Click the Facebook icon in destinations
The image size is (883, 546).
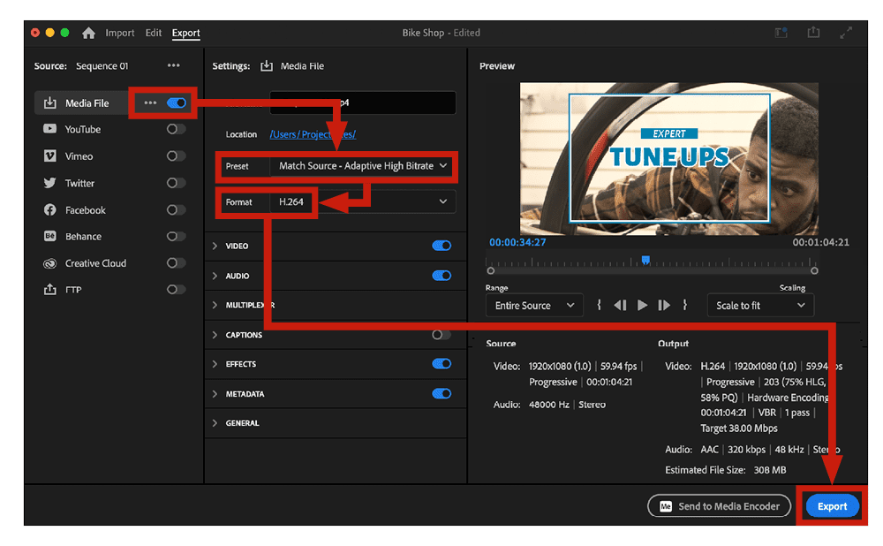pos(50,209)
